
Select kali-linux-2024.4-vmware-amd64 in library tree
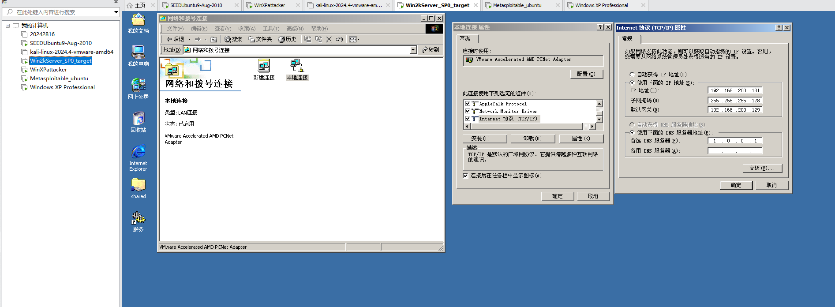(x=71, y=52)
